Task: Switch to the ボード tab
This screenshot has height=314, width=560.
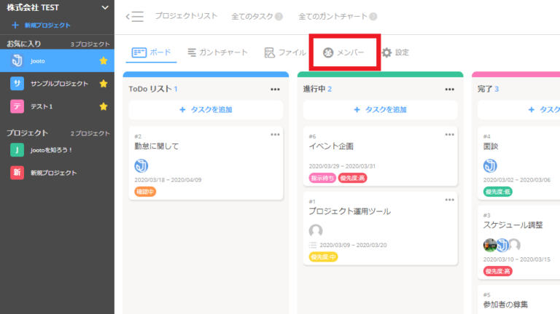Action: pyautogui.click(x=152, y=52)
